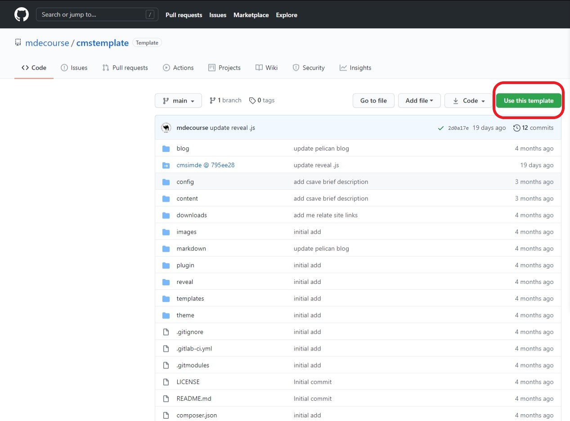Click the file icon for LICENSE
The width and height of the screenshot is (570, 421).
click(166, 381)
